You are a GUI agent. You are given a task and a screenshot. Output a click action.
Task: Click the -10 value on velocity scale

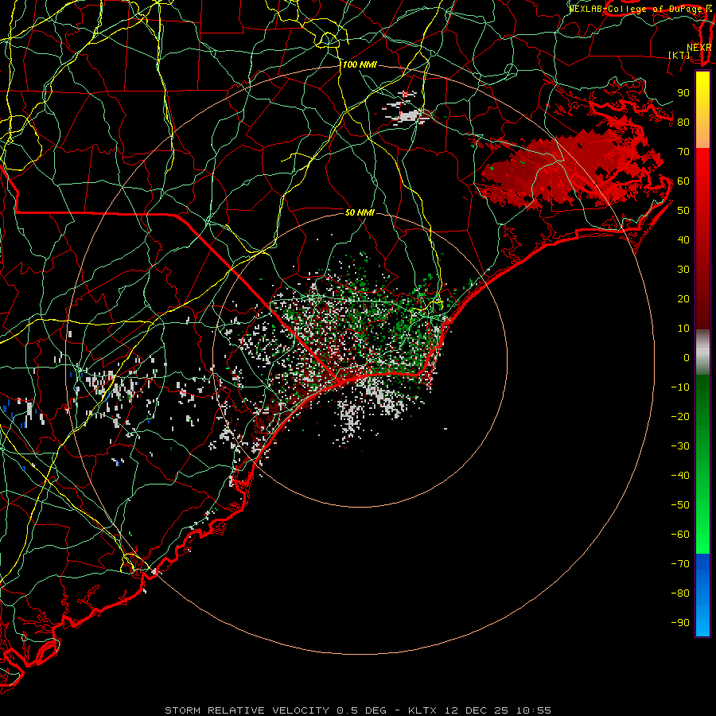(x=680, y=387)
